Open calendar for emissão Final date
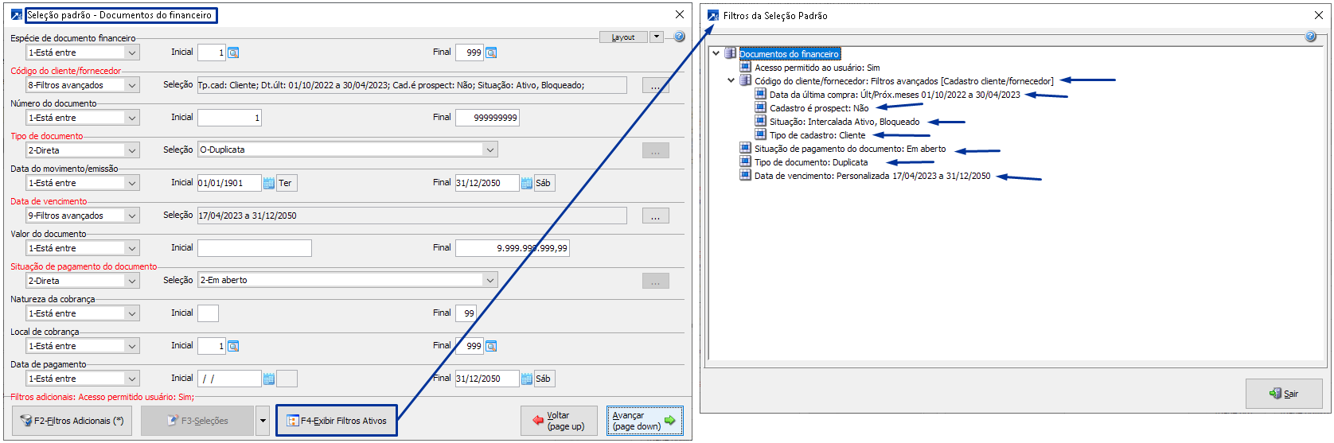Viewport: 1334px width, 443px height. (x=527, y=183)
